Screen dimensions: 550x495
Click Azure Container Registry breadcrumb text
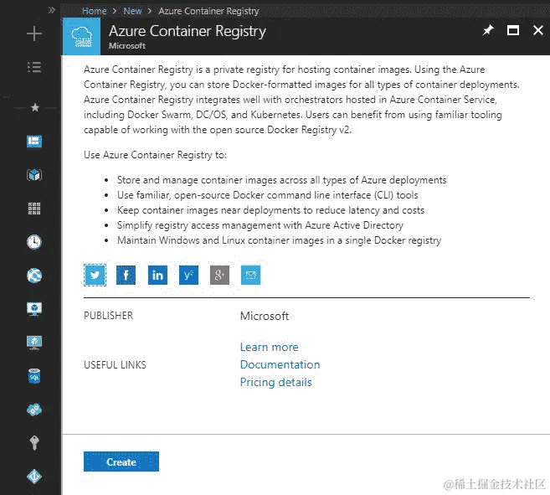point(208,11)
